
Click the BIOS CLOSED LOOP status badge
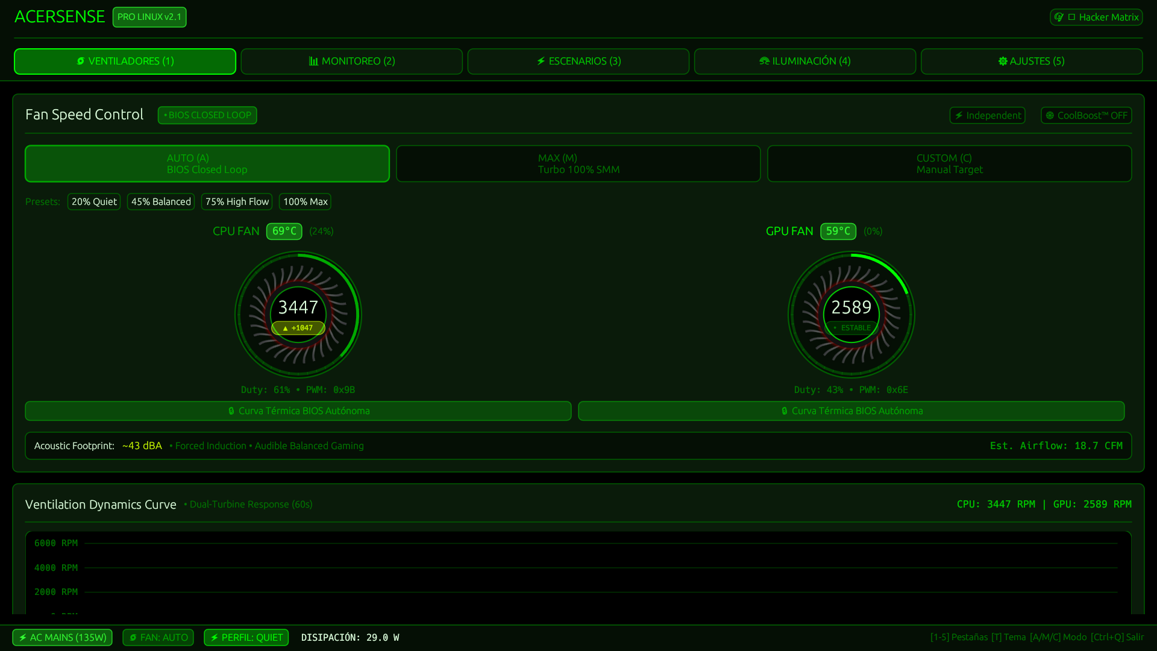coord(207,115)
